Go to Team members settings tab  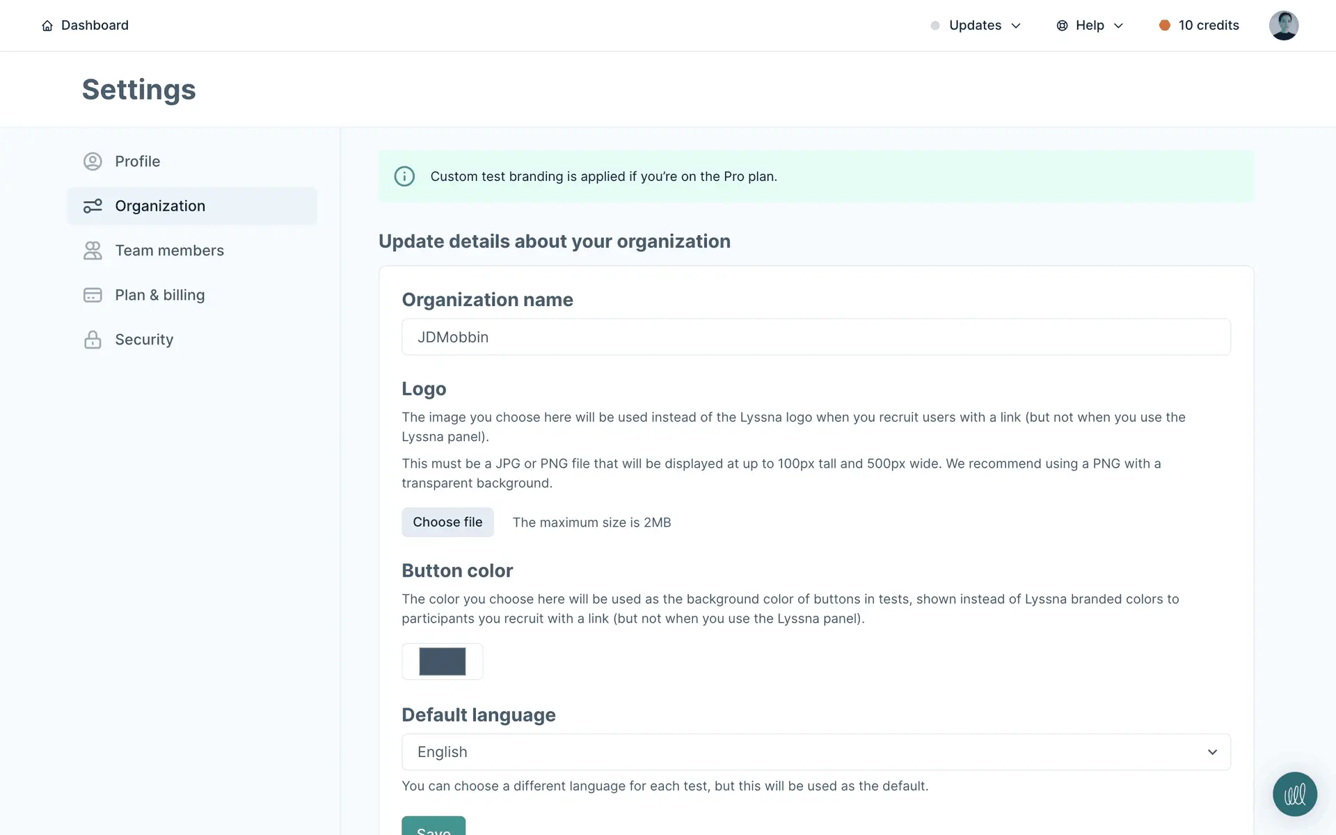pyautogui.click(x=169, y=250)
